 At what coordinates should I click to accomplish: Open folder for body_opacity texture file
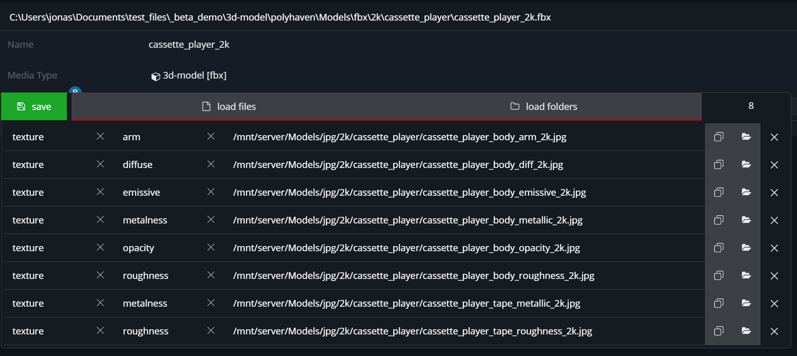(x=746, y=248)
